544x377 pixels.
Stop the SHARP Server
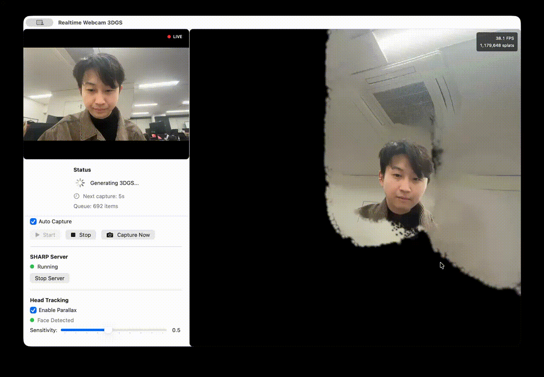(x=49, y=278)
